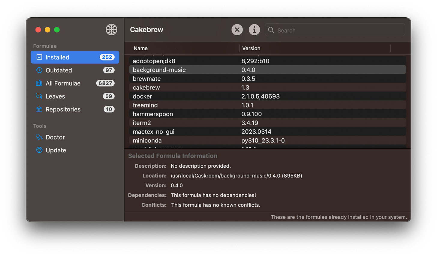This screenshot has width=437, height=256.
Task: Click the green full-screen window button
Action: click(57, 30)
